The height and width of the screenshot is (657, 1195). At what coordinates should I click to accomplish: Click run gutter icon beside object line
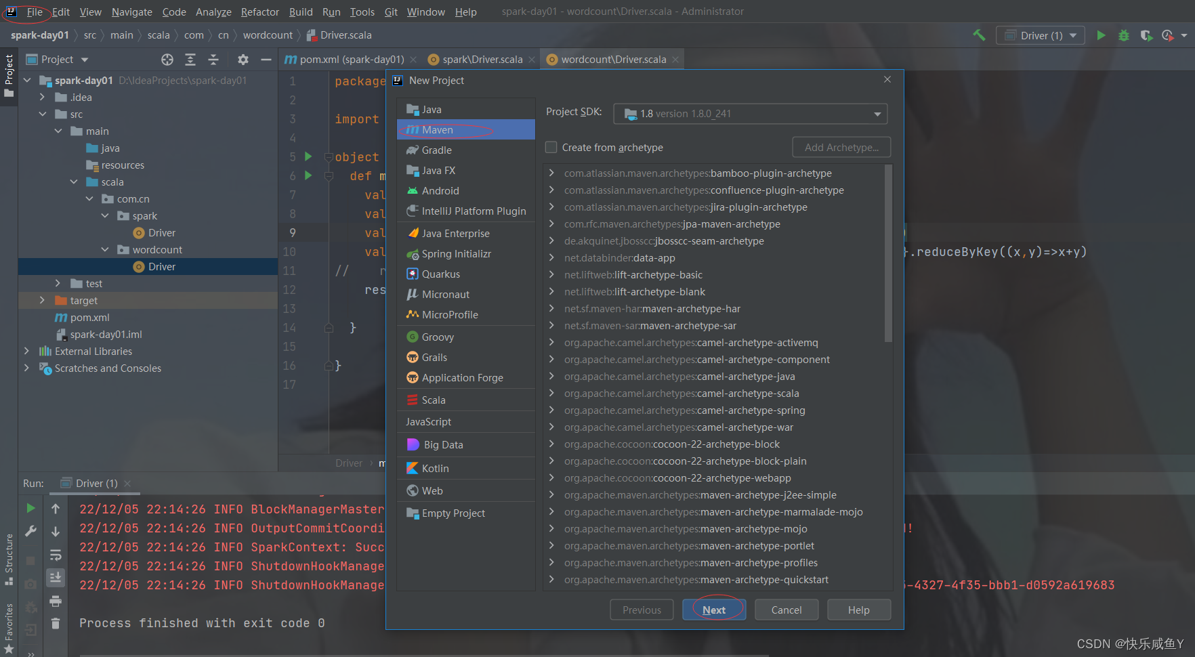click(308, 156)
